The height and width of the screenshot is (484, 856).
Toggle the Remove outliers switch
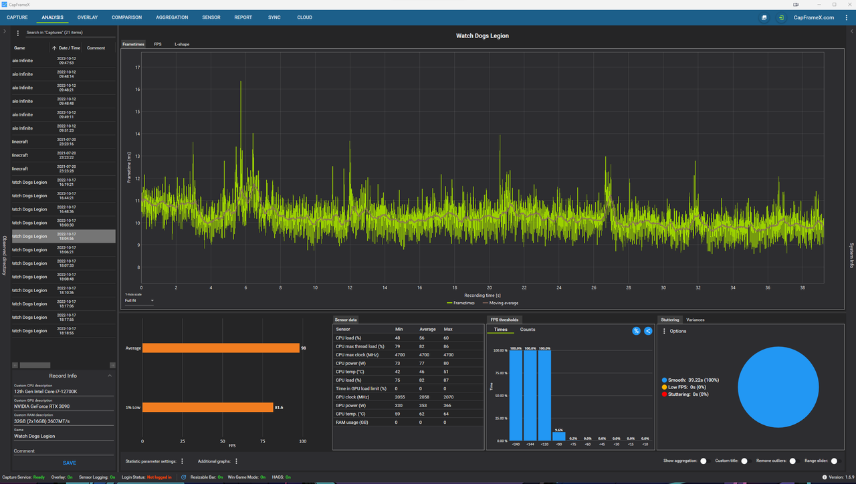point(793,461)
